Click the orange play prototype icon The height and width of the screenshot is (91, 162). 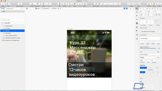(131, 8)
